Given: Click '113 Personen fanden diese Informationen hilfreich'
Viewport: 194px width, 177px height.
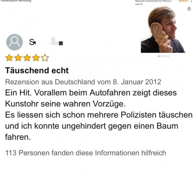Looking at the screenshot, I should (x=86, y=153).
